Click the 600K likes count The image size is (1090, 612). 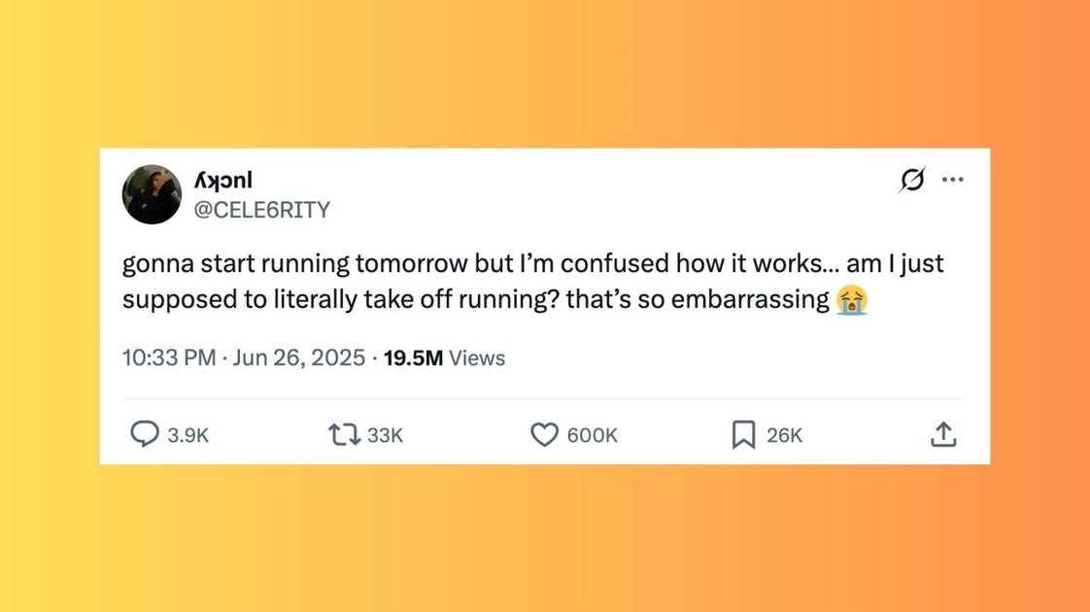point(592,436)
